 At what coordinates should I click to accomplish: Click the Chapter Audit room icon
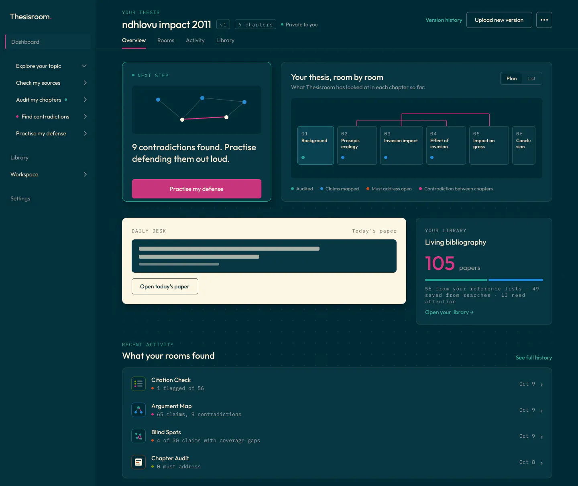pyautogui.click(x=138, y=462)
